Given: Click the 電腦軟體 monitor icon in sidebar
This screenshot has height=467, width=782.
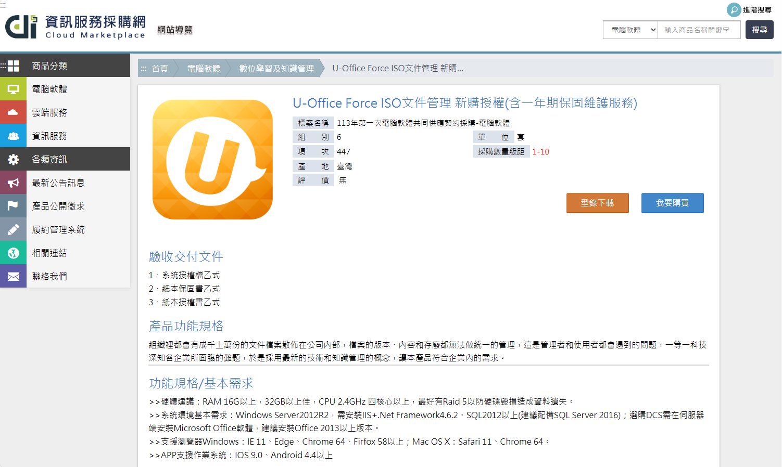Looking at the screenshot, I should click(x=13, y=89).
